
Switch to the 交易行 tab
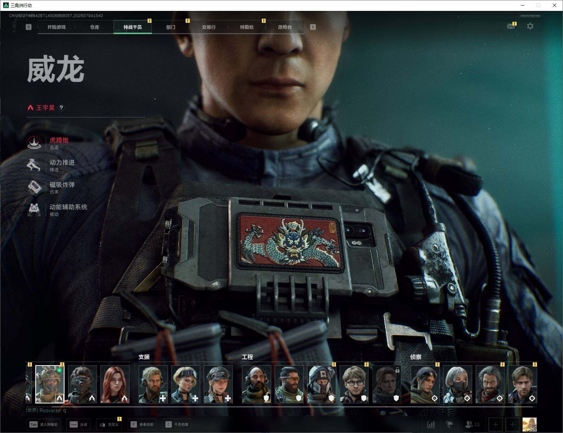(x=209, y=27)
